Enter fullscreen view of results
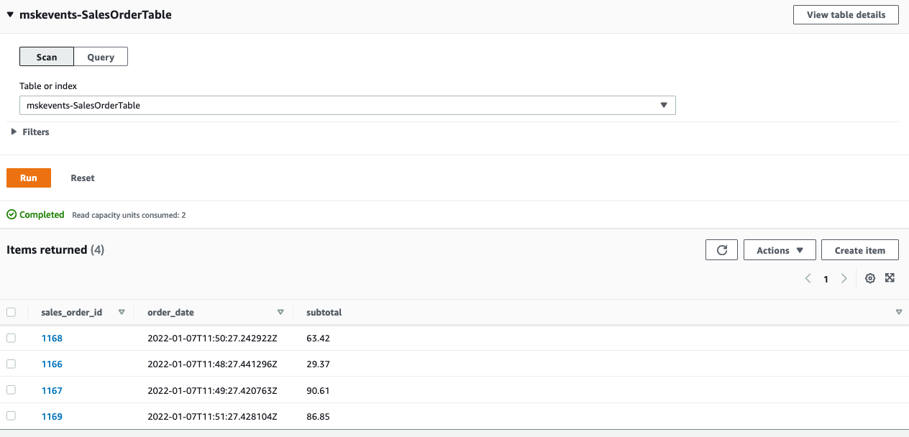This screenshot has height=437, width=909. [x=890, y=278]
